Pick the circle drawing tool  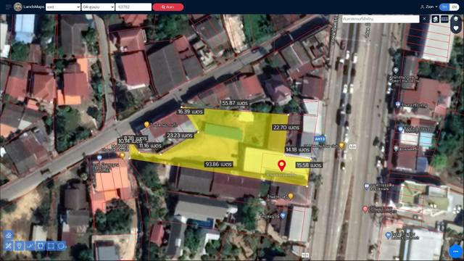(x=61, y=246)
